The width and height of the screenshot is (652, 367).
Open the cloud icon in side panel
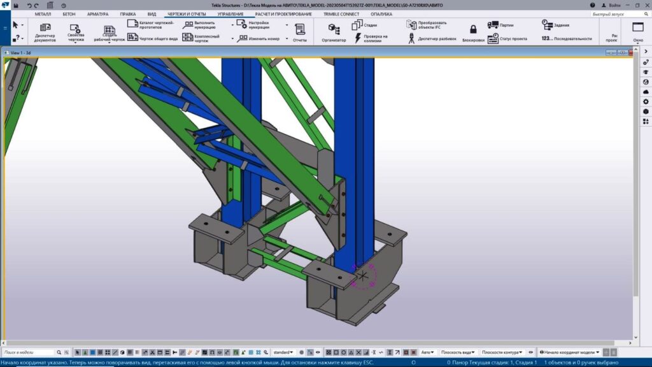(646, 92)
